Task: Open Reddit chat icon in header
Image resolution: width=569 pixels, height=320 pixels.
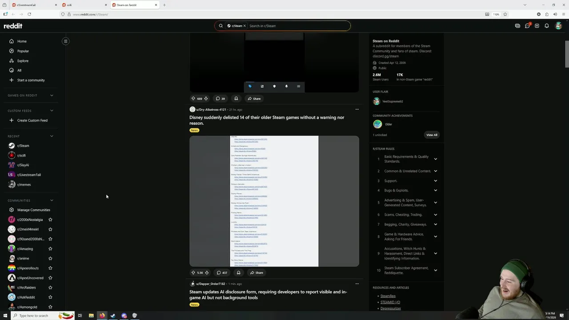Action: click(x=527, y=26)
